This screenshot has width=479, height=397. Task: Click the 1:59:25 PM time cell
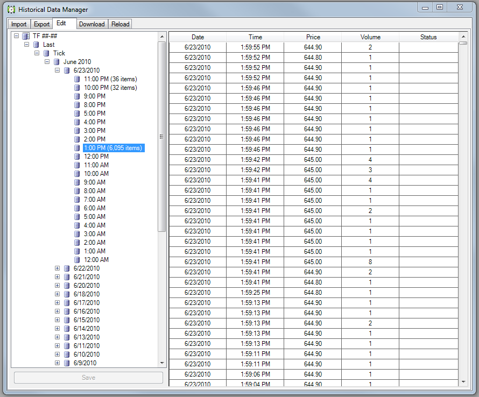click(x=255, y=293)
